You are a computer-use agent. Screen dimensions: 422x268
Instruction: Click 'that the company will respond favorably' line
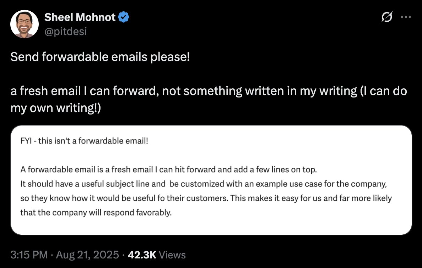pyautogui.click(x=96, y=213)
